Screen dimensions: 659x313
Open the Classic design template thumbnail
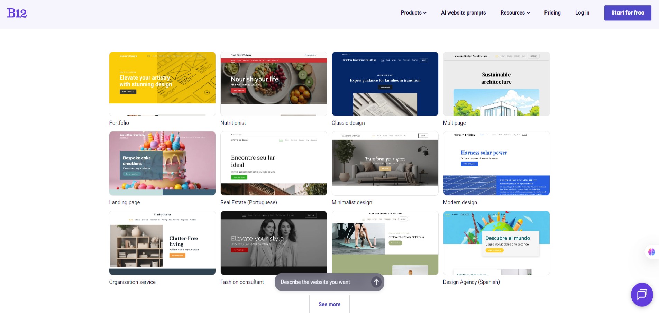(x=385, y=84)
